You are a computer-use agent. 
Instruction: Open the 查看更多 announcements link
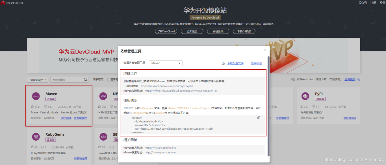[x=350, y=80]
